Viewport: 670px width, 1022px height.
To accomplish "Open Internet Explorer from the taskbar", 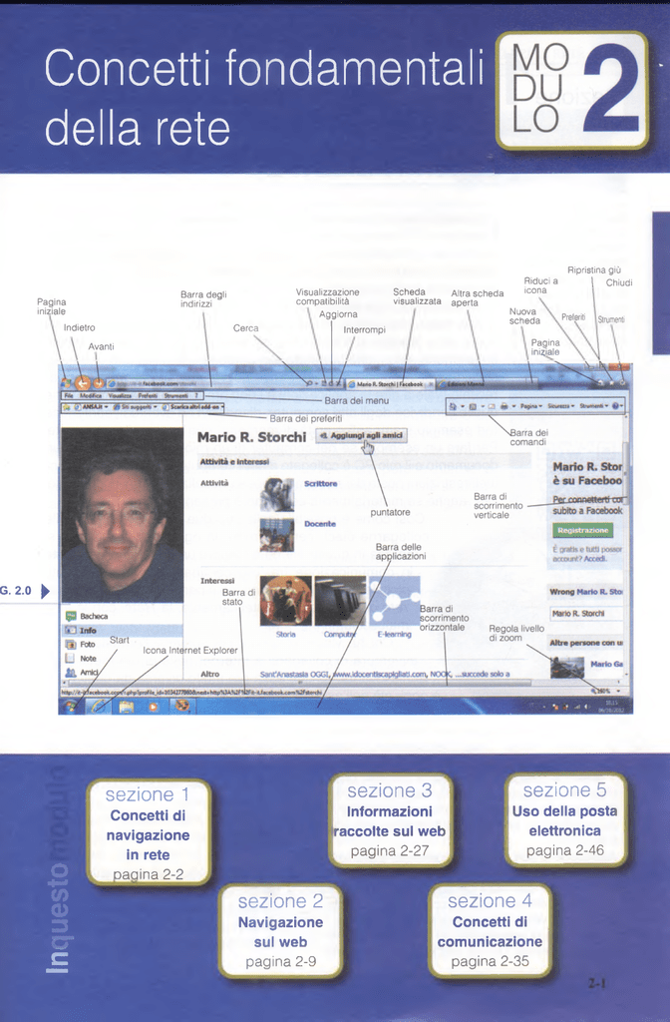I will pyautogui.click(x=99, y=706).
